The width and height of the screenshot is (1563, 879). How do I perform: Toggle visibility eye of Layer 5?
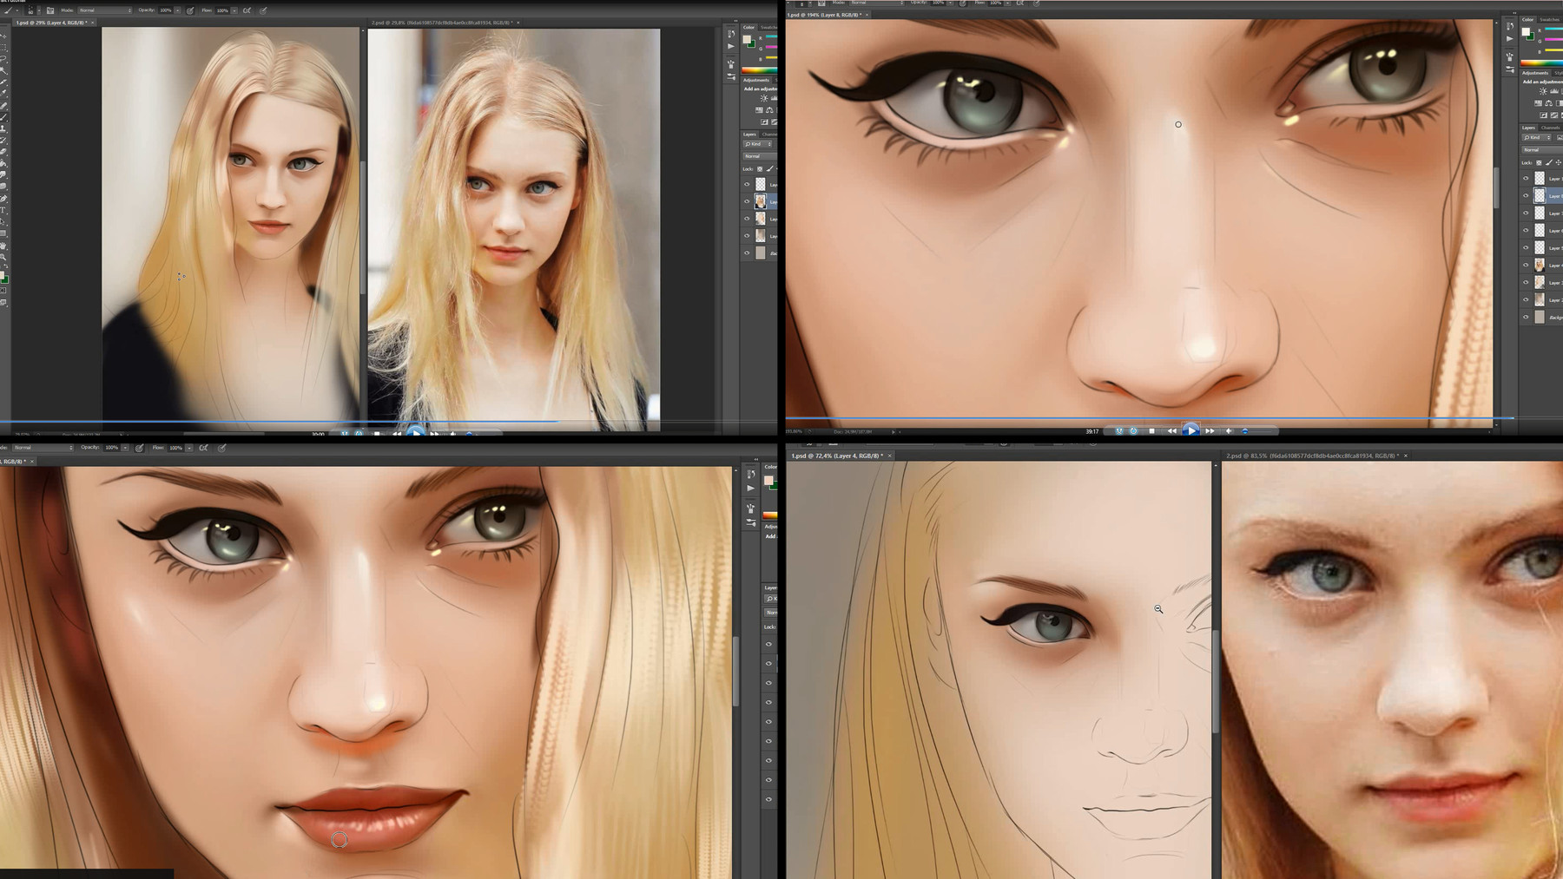[1526, 248]
